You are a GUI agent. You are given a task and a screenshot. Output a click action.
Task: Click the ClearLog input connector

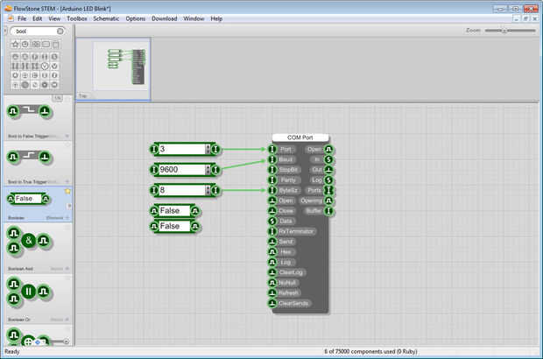(x=272, y=272)
